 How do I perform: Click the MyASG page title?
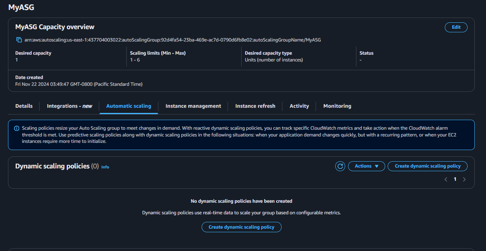click(21, 7)
